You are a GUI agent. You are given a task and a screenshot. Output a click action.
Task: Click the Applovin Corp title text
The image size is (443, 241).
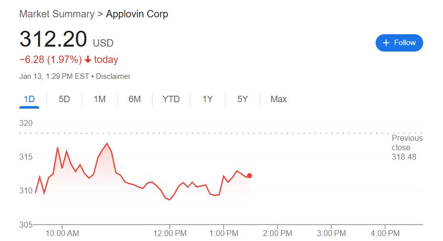click(x=137, y=14)
